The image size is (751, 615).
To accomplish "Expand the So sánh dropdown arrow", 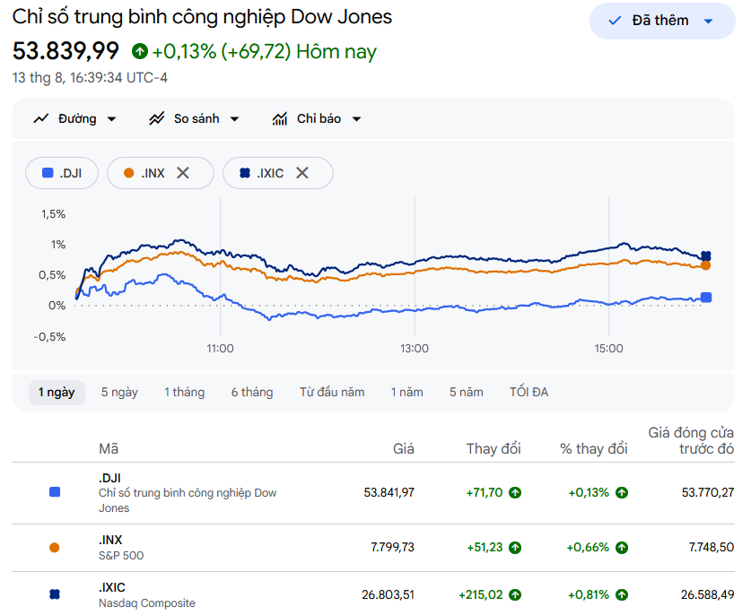I will [x=234, y=119].
